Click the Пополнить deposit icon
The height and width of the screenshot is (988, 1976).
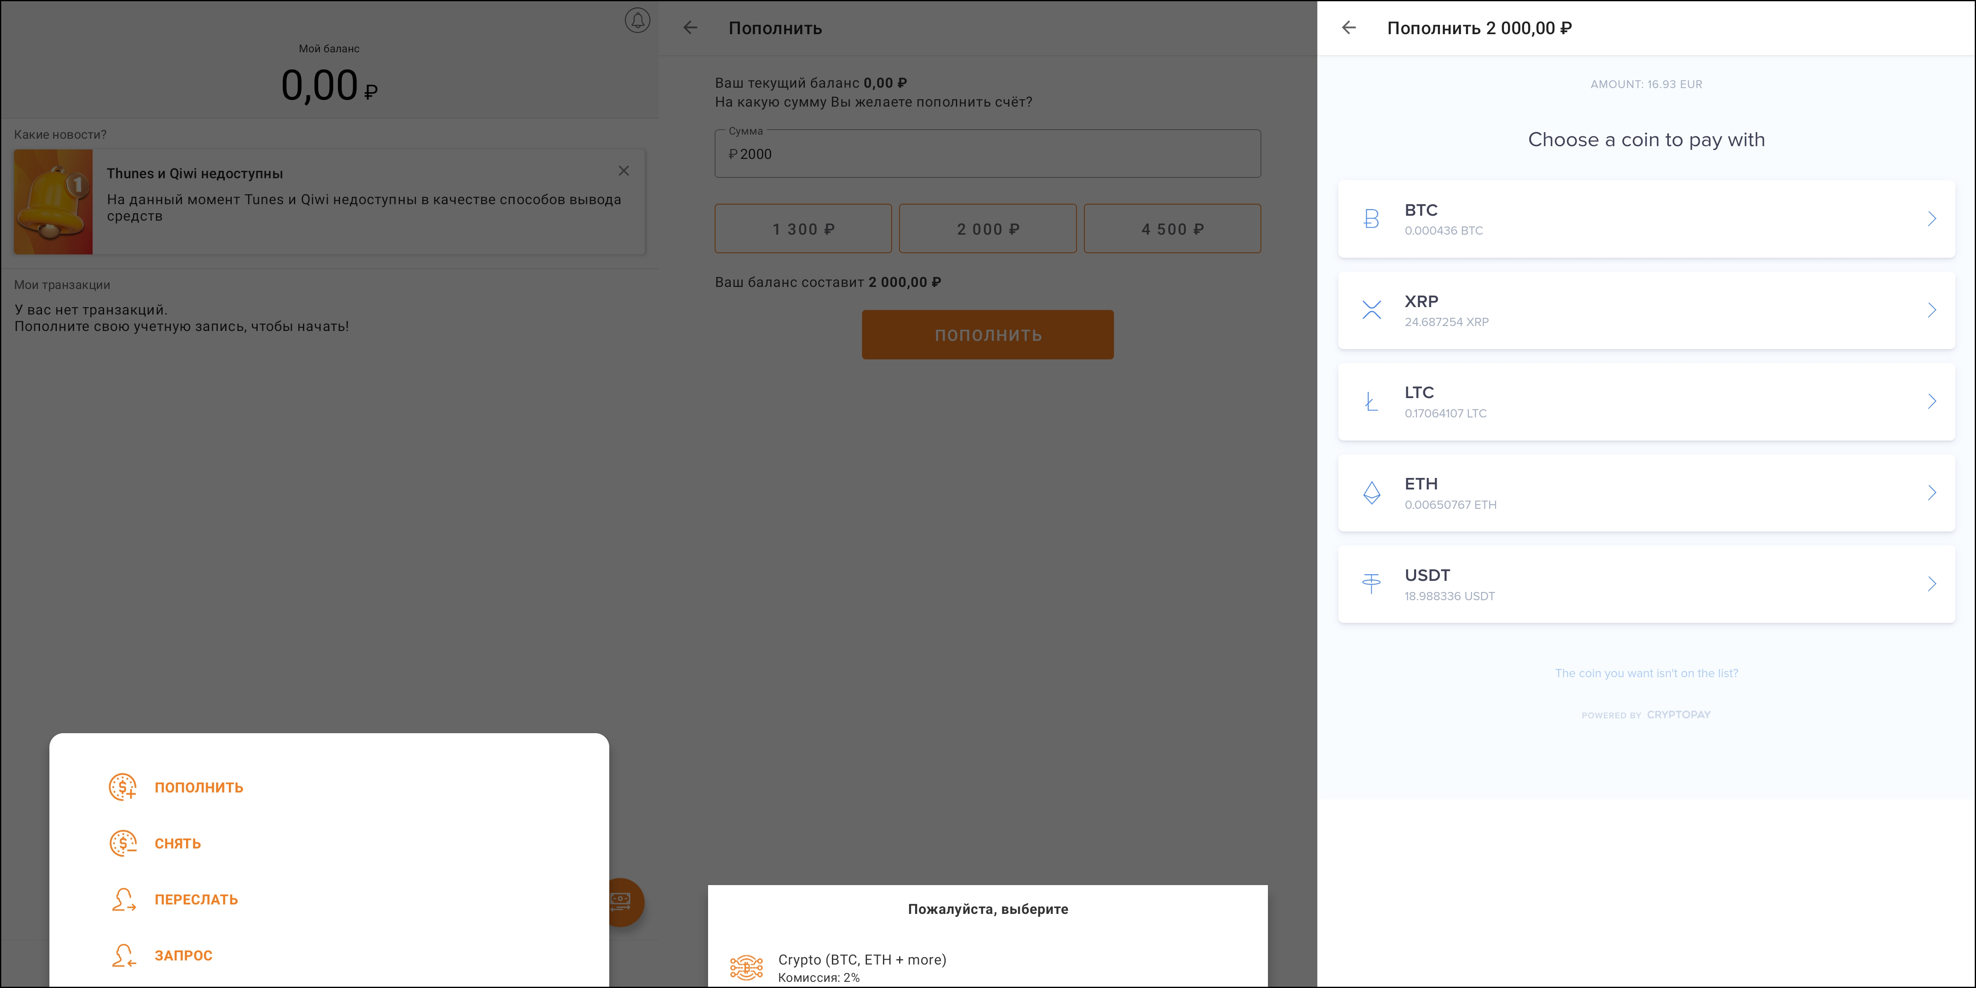click(122, 786)
